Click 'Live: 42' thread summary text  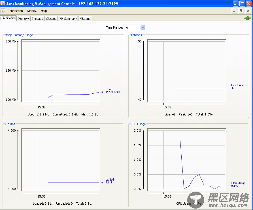tap(170, 114)
